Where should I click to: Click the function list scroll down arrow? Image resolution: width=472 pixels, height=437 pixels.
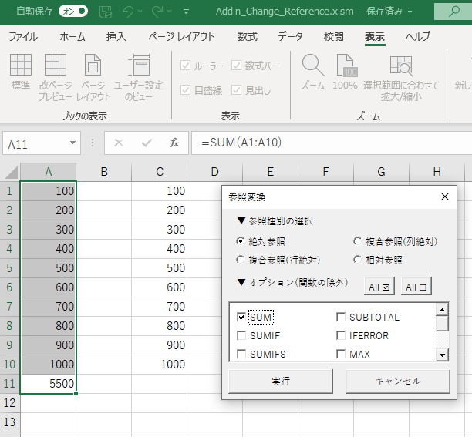[x=442, y=355]
